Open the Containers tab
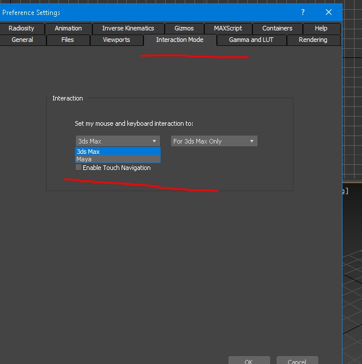The height and width of the screenshot is (364, 362). [277, 28]
